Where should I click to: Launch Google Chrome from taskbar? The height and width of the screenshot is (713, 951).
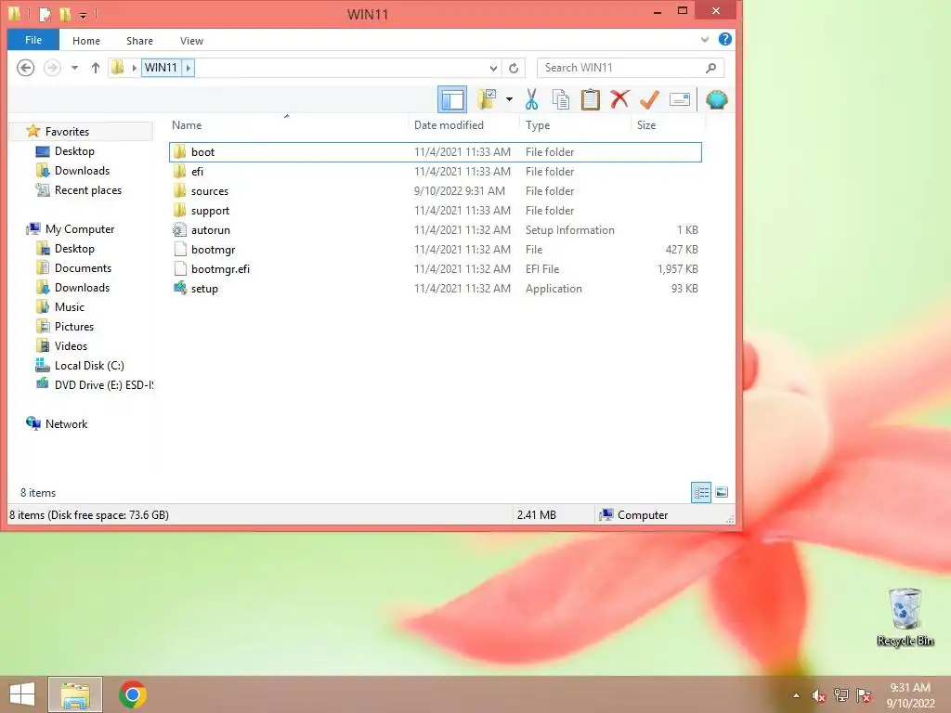coord(133,694)
